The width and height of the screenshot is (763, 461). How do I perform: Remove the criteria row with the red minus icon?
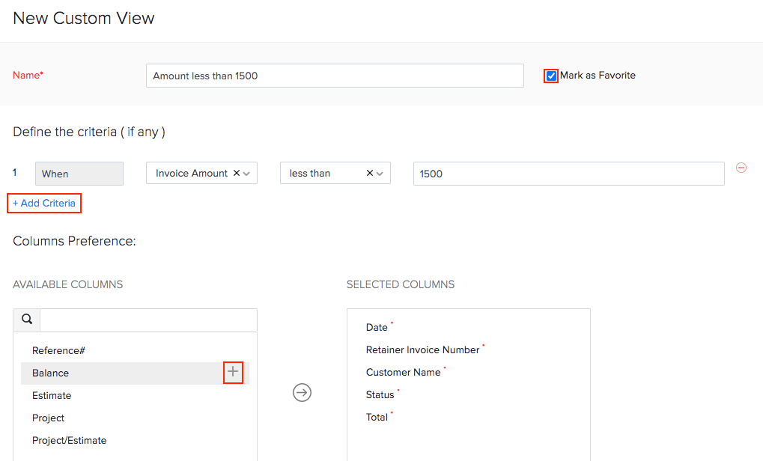pyautogui.click(x=741, y=168)
